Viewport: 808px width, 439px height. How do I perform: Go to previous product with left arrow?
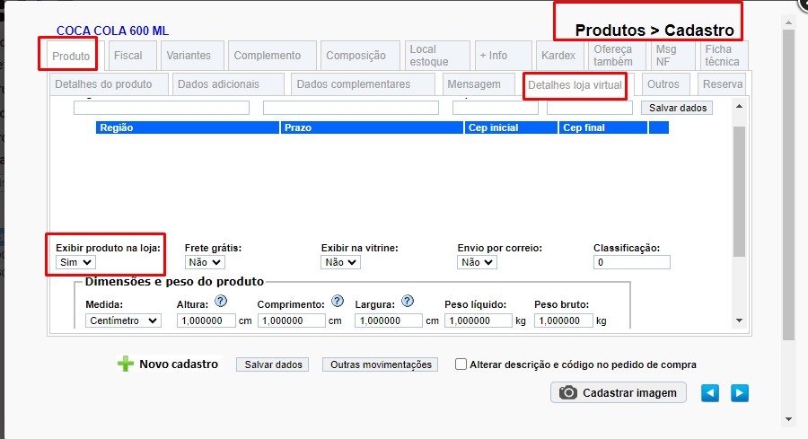tap(710, 393)
